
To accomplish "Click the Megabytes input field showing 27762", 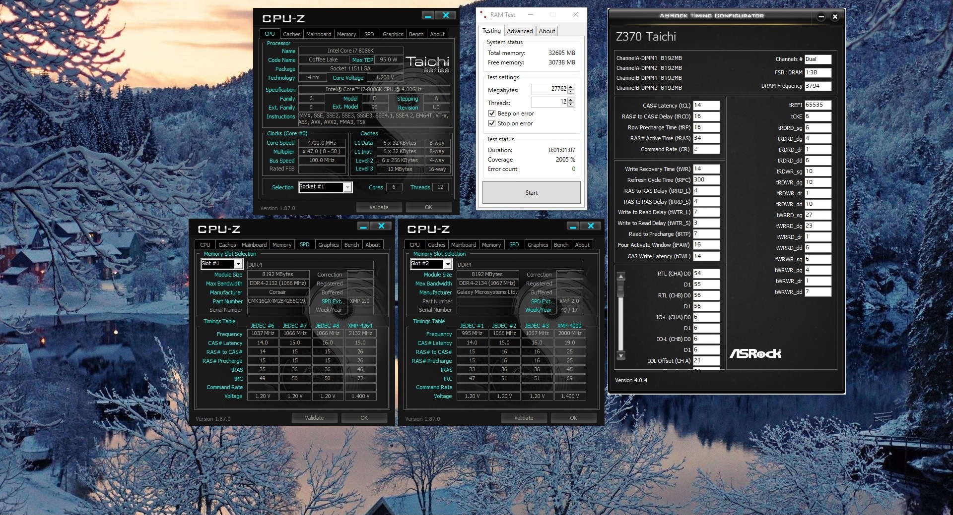I will coord(549,89).
